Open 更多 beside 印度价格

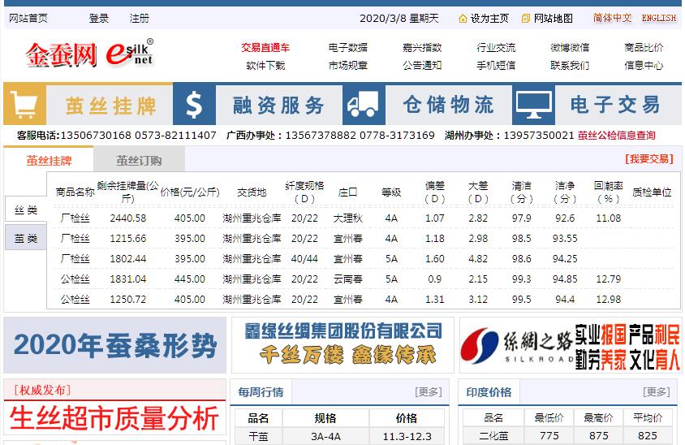[x=657, y=392]
